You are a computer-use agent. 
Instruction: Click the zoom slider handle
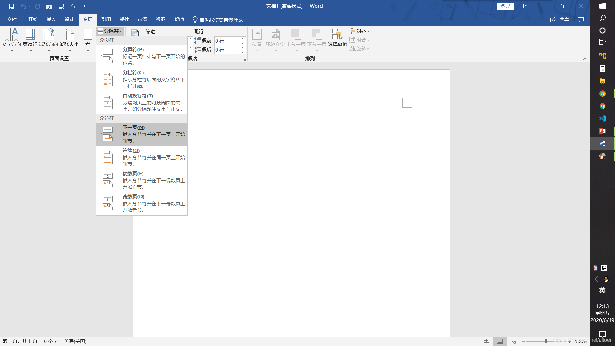tap(546, 341)
